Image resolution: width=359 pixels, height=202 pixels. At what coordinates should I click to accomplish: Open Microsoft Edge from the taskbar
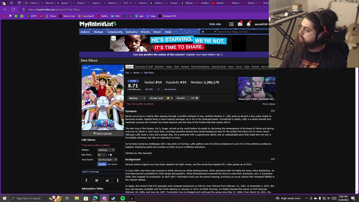tap(95, 198)
